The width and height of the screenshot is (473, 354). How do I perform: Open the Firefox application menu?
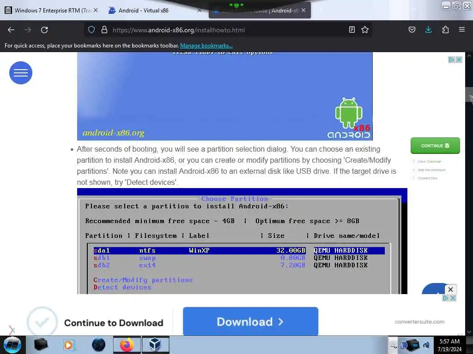point(461,30)
